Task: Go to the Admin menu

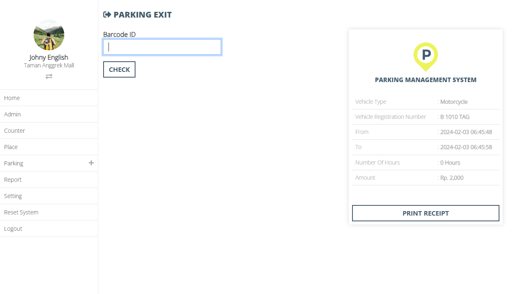Action: [12, 114]
